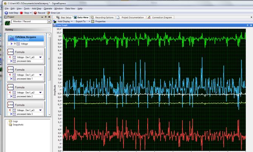The height and width of the screenshot is (152, 253).
Task: Open the Help menu
Action: click(x=80, y=9)
